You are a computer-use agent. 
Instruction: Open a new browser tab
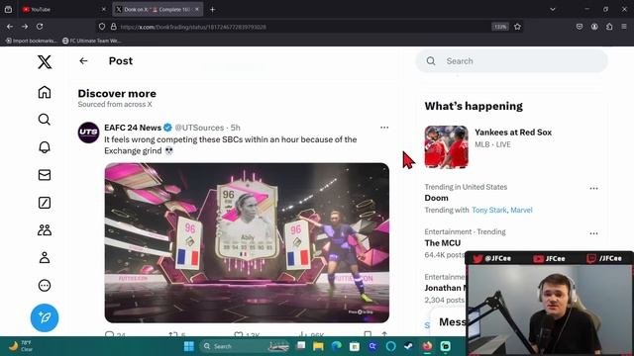[x=212, y=9]
